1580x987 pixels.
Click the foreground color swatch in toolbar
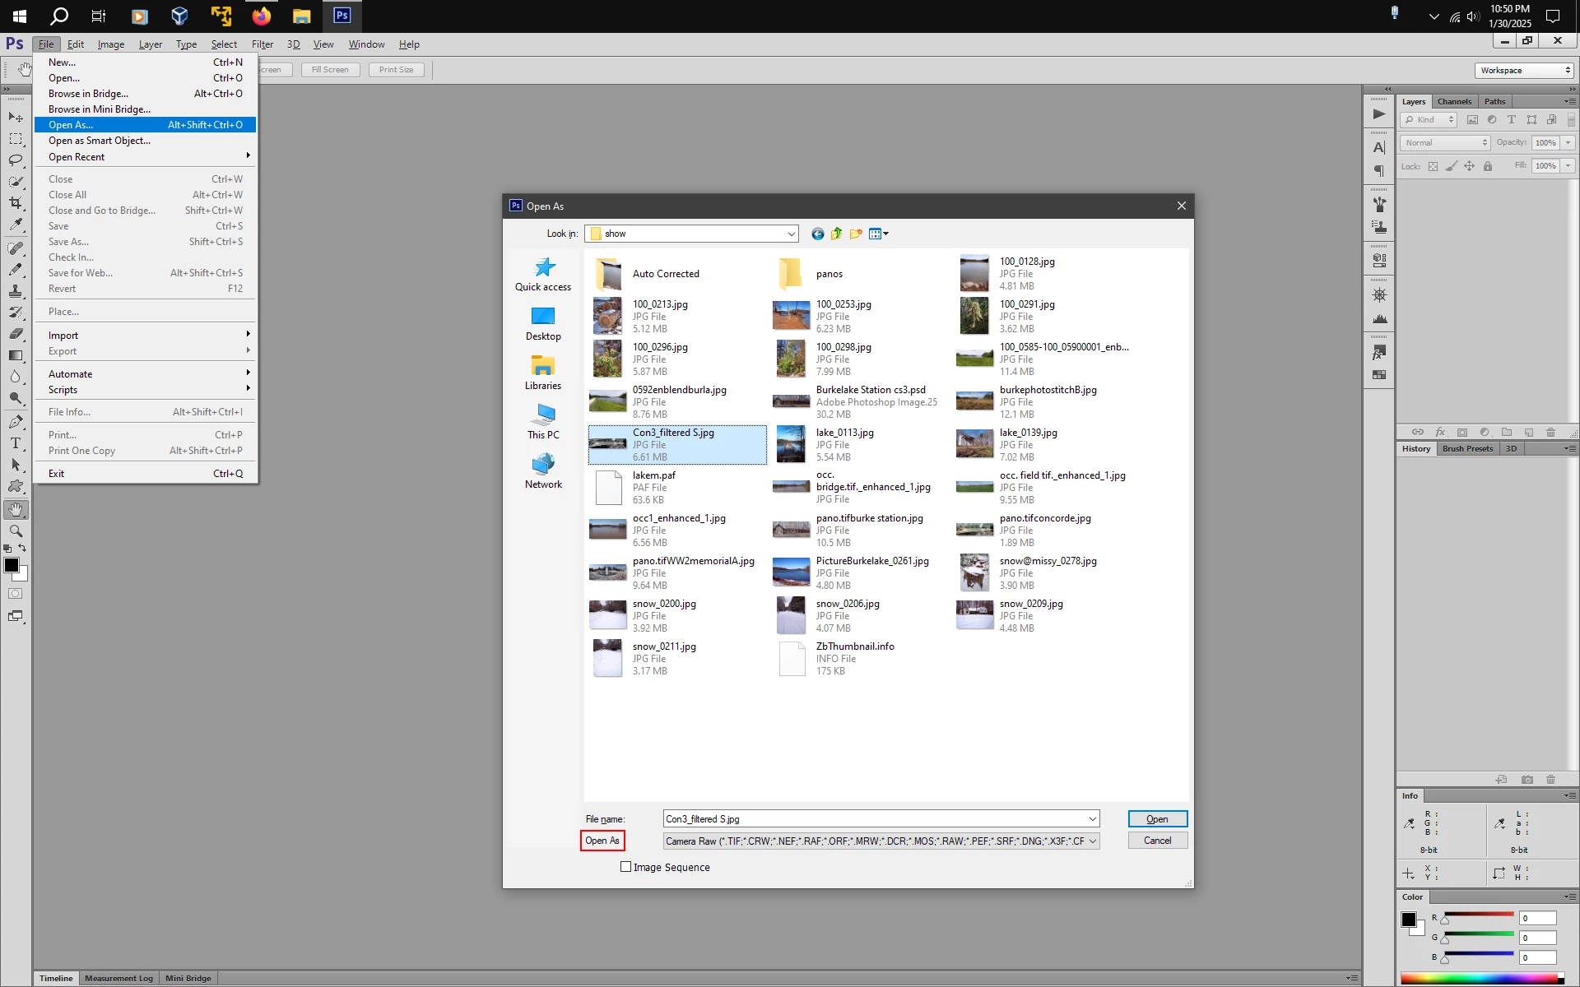pos(12,565)
